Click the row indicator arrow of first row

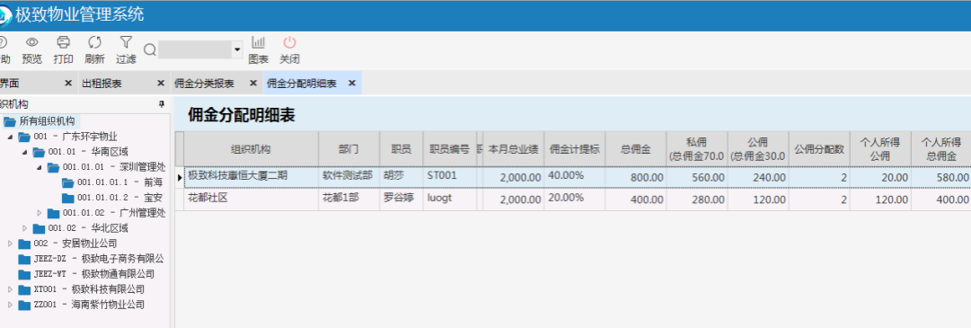(x=180, y=177)
